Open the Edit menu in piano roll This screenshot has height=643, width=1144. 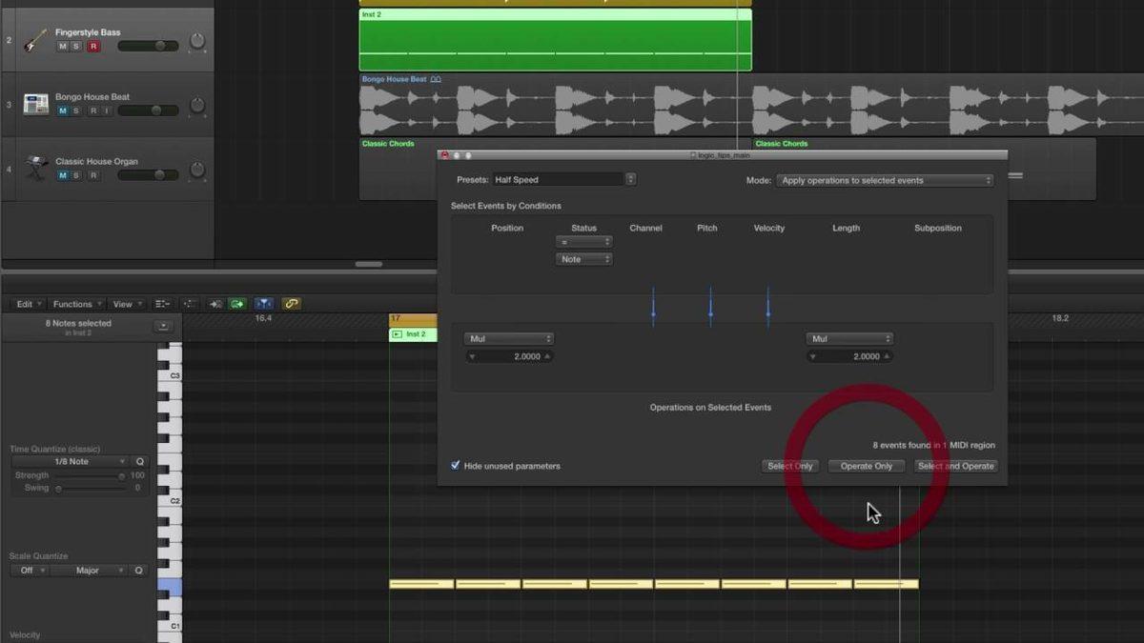28,304
